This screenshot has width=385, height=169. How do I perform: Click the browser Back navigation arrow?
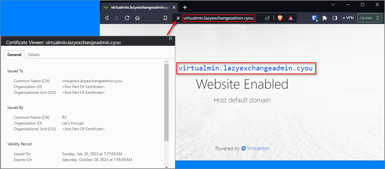click(107, 18)
